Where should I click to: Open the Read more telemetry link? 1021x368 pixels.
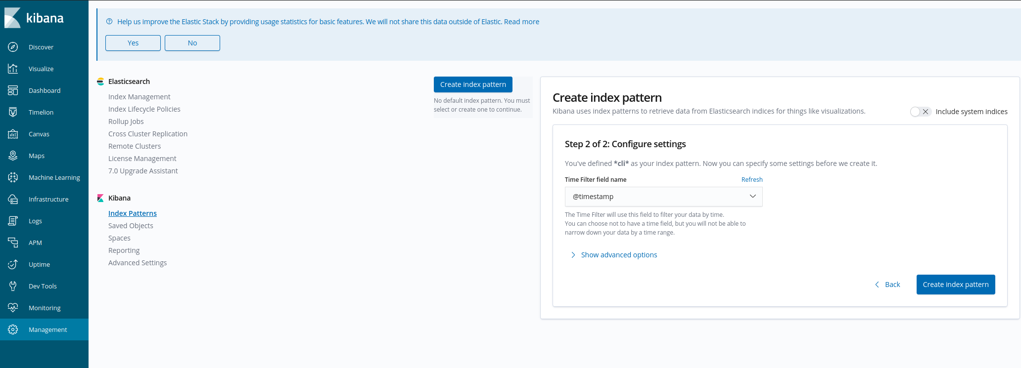pos(521,22)
